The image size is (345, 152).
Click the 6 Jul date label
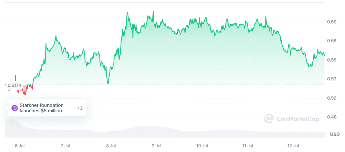[x=20, y=146]
